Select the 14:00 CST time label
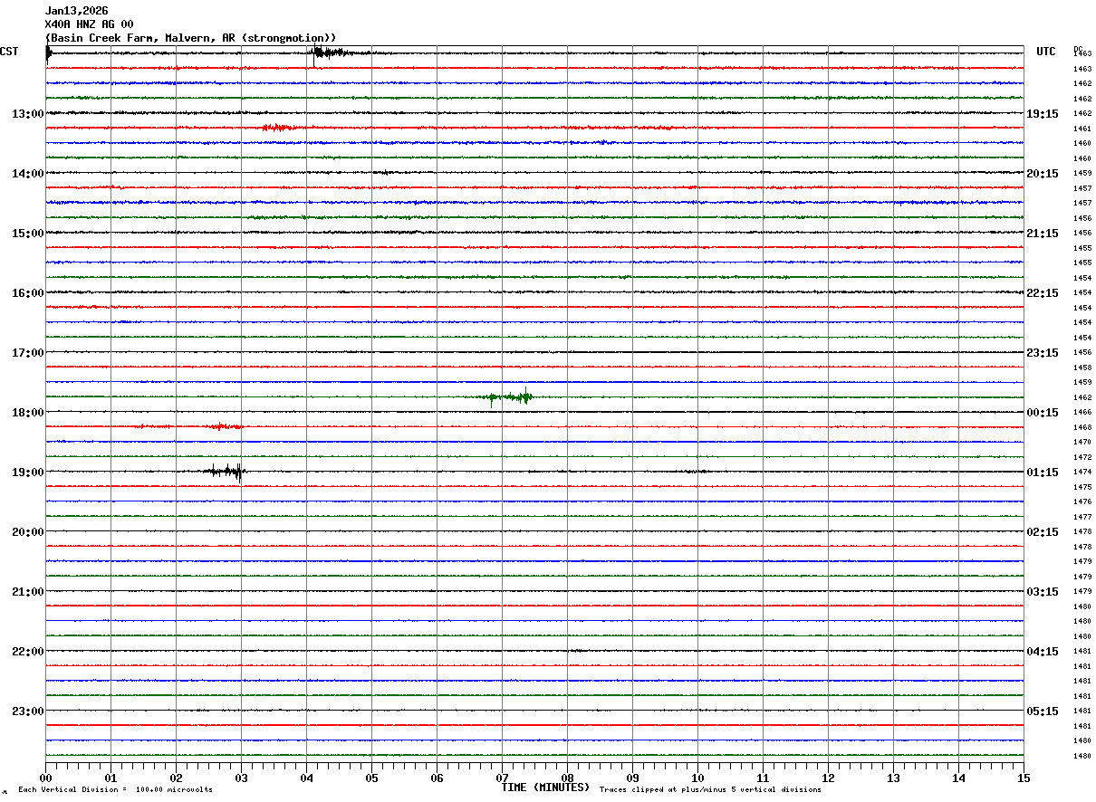1096x802 pixels. [27, 174]
